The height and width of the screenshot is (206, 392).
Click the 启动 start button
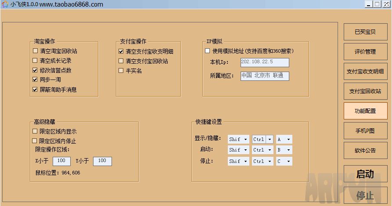366,174
